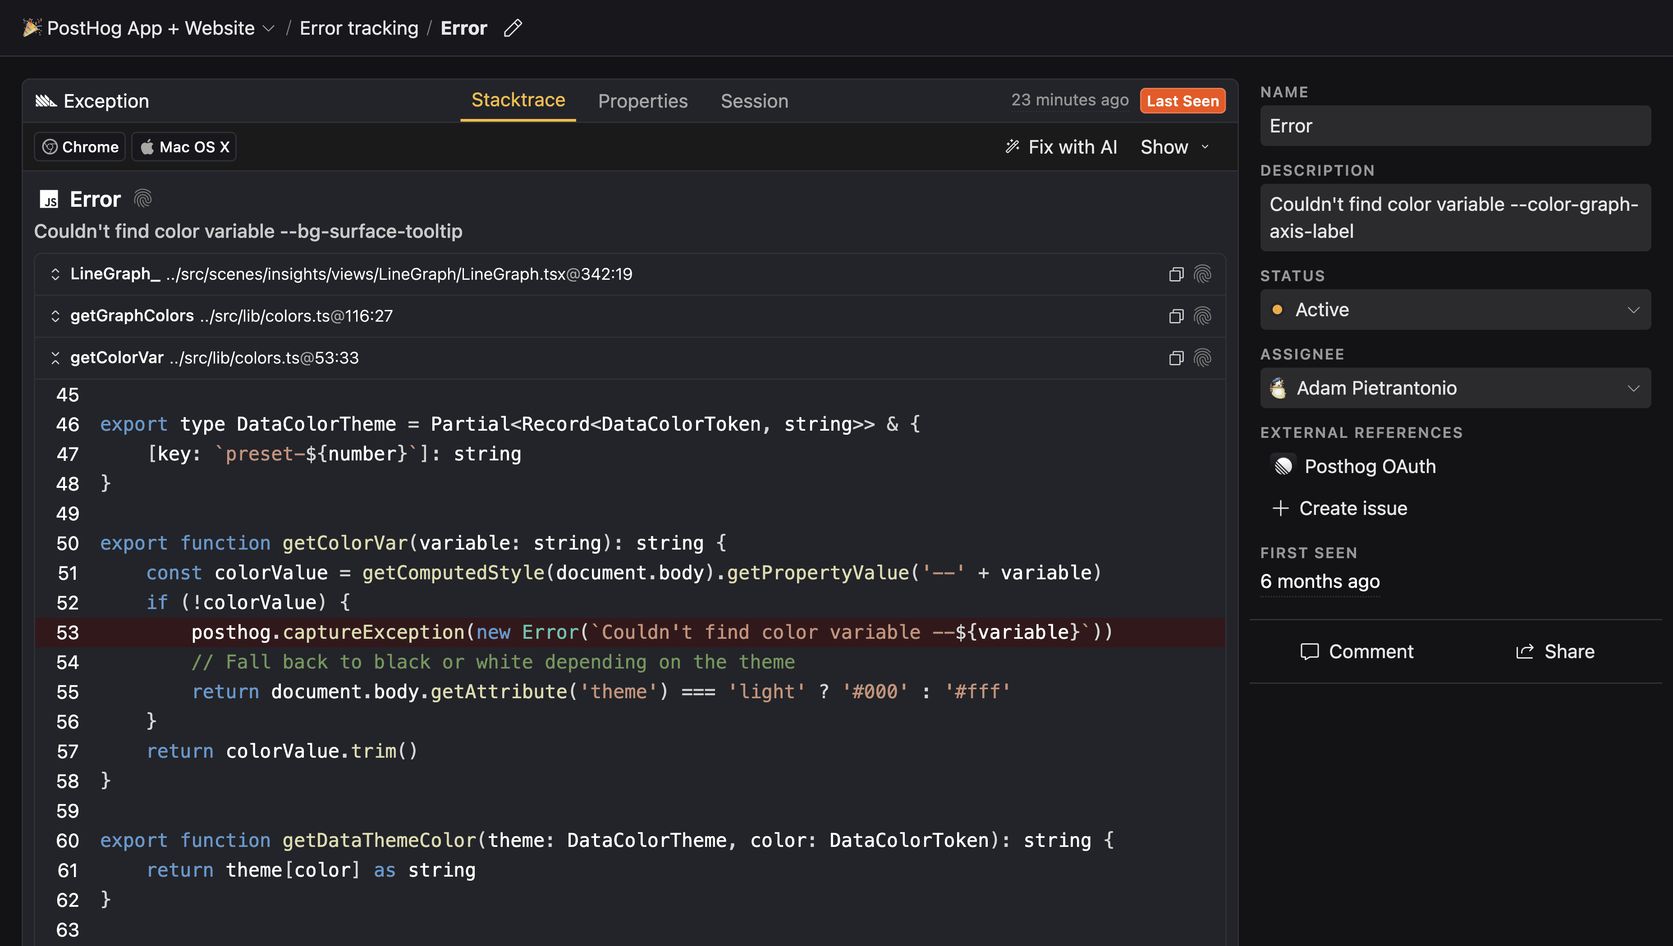1673x946 pixels.
Task: Click the pencil edit icon beside Error title
Action: (x=513, y=28)
